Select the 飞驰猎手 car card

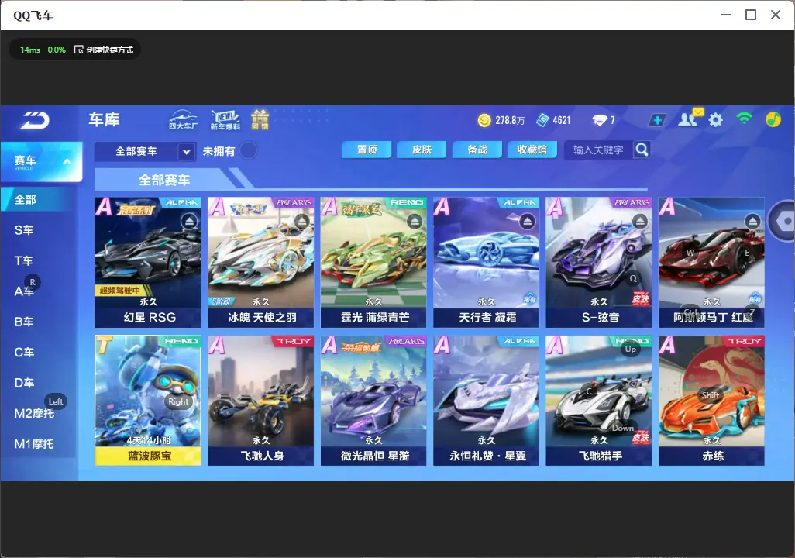point(599,401)
